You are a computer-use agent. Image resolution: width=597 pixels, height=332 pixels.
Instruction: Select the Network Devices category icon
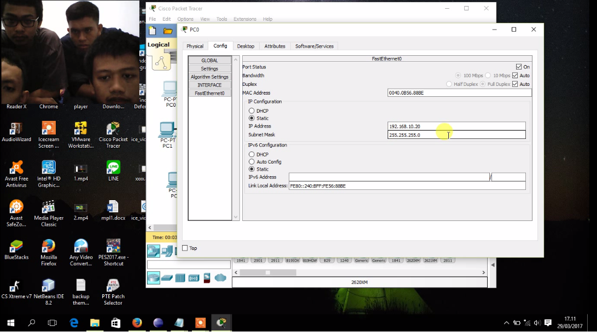[154, 251]
